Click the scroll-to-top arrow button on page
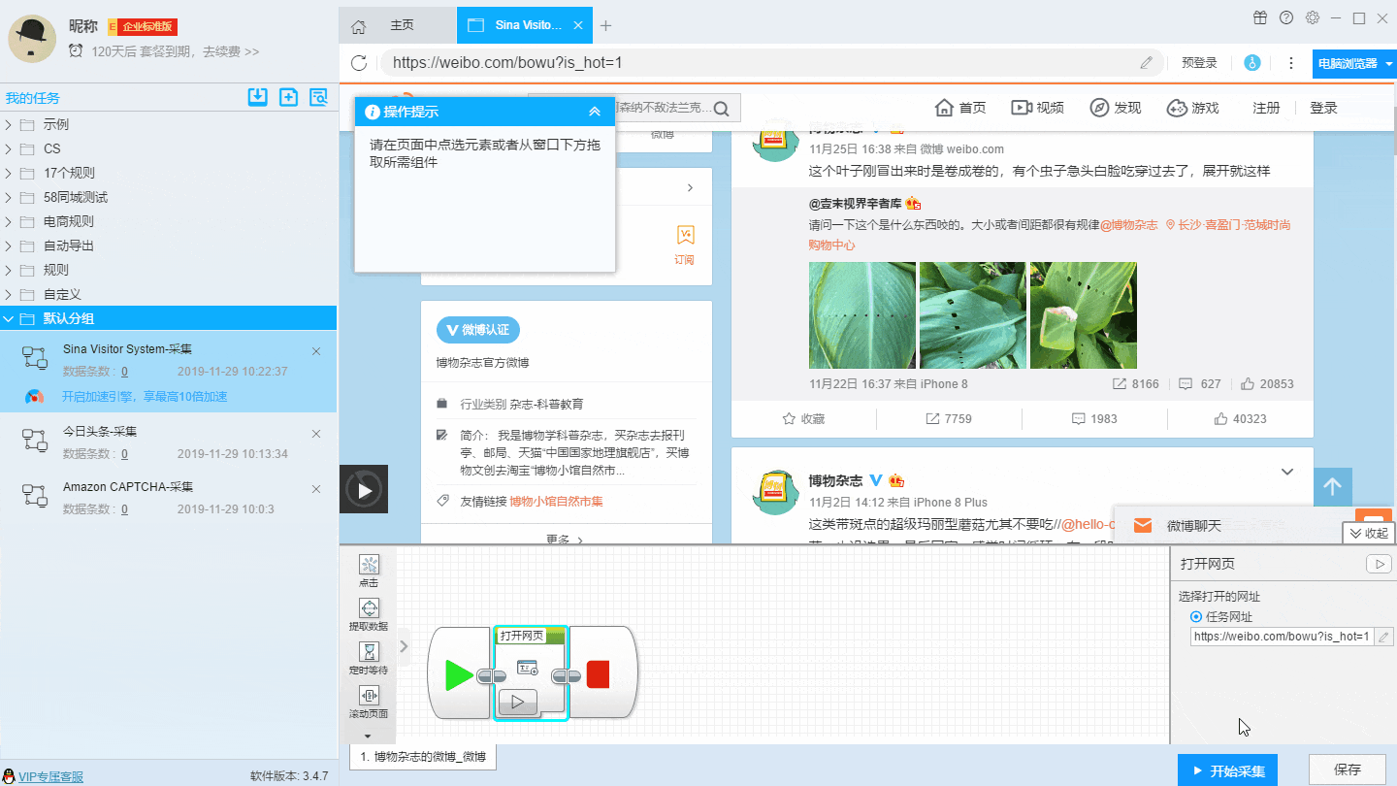 (x=1332, y=487)
